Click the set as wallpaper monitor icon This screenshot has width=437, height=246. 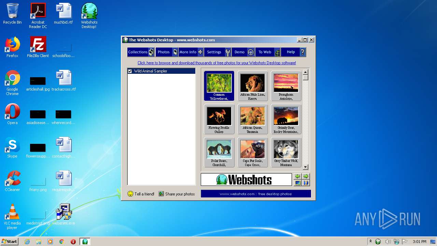click(298, 183)
